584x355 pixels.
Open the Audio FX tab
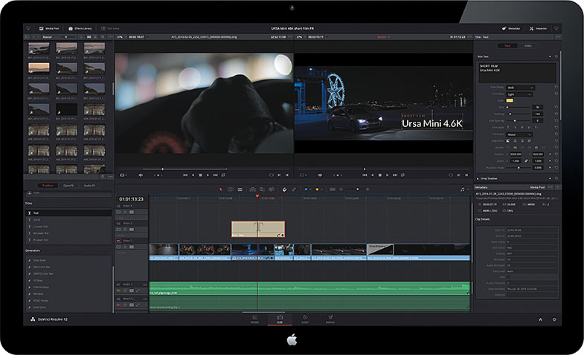(x=89, y=185)
